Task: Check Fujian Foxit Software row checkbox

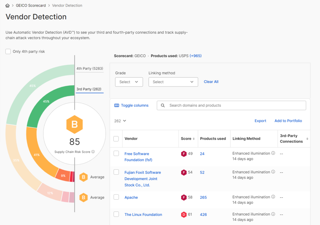Action: [x=116, y=172]
